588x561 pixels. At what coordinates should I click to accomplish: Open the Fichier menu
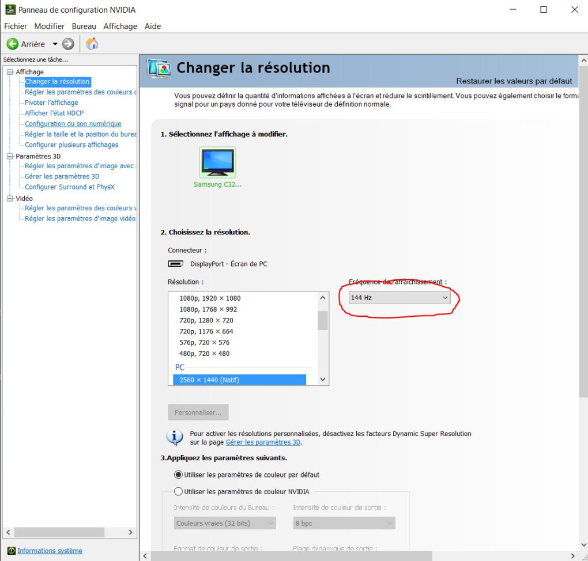(x=16, y=26)
